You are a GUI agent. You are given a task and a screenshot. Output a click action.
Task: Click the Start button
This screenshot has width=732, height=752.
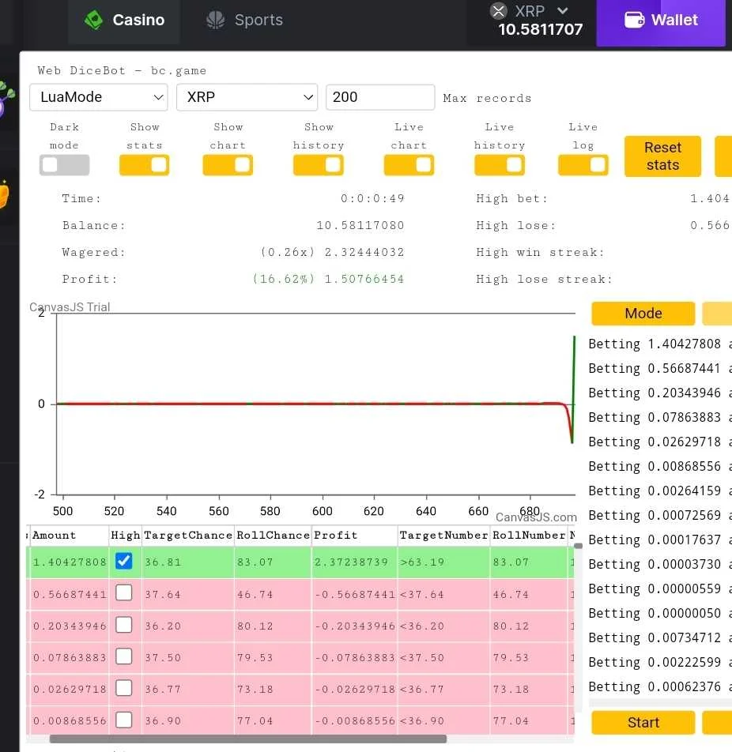coord(643,723)
